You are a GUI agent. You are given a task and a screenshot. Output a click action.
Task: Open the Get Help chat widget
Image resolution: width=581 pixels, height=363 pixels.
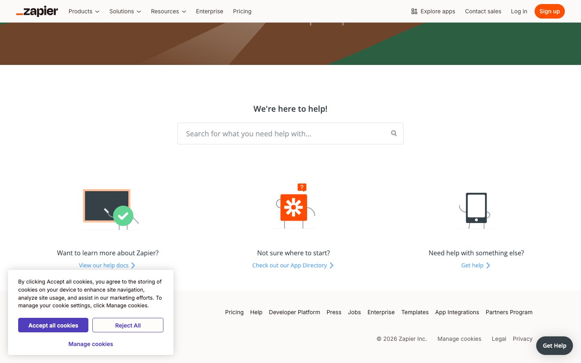pyautogui.click(x=554, y=346)
